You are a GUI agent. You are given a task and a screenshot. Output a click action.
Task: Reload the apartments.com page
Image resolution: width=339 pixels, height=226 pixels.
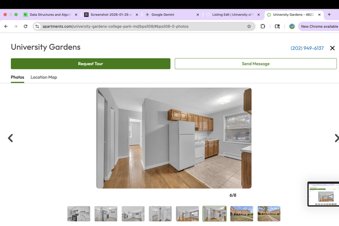click(x=26, y=26)
